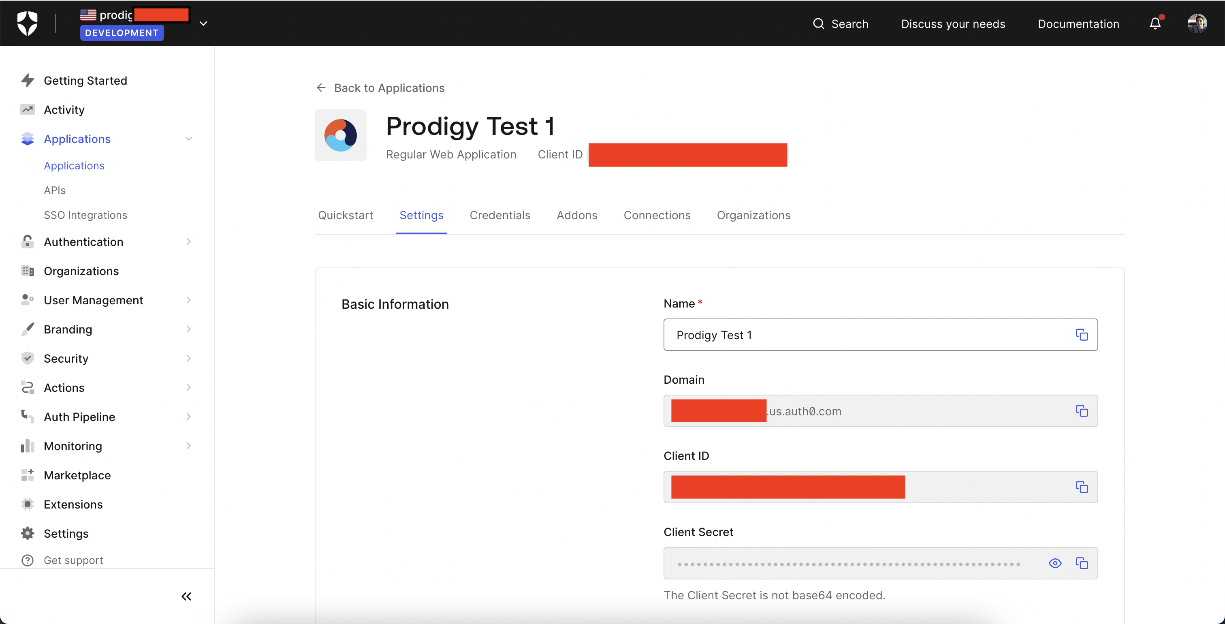Click the Monitoring bar chart icon

[x=28, y=446]
